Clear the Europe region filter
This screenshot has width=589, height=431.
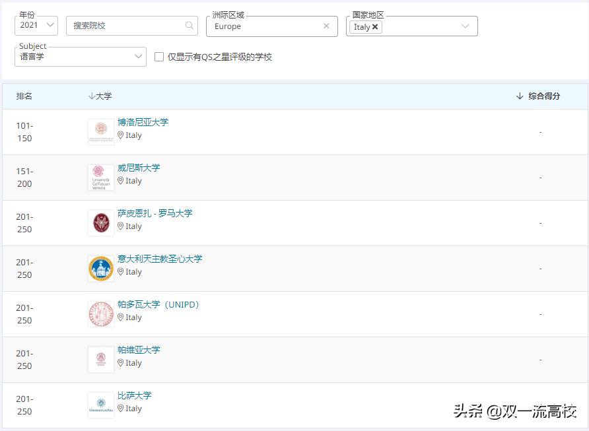tap(326, 26)
